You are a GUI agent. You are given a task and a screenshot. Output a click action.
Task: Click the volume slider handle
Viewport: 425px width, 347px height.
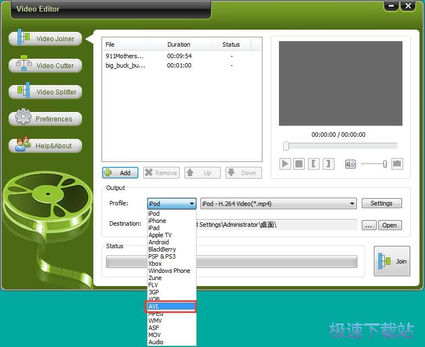coord(385,164)
